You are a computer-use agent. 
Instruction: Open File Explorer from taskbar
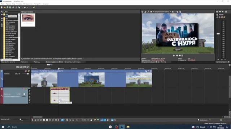[x=128, y=127]
